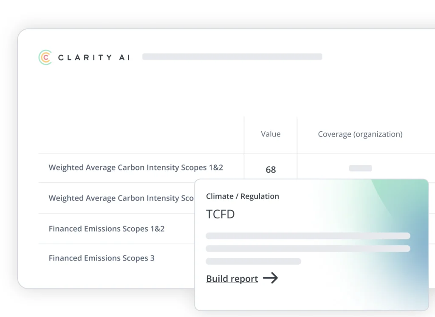435x317 pixels.
Task: Click the TCFD card title
Action: coord(220,214)
